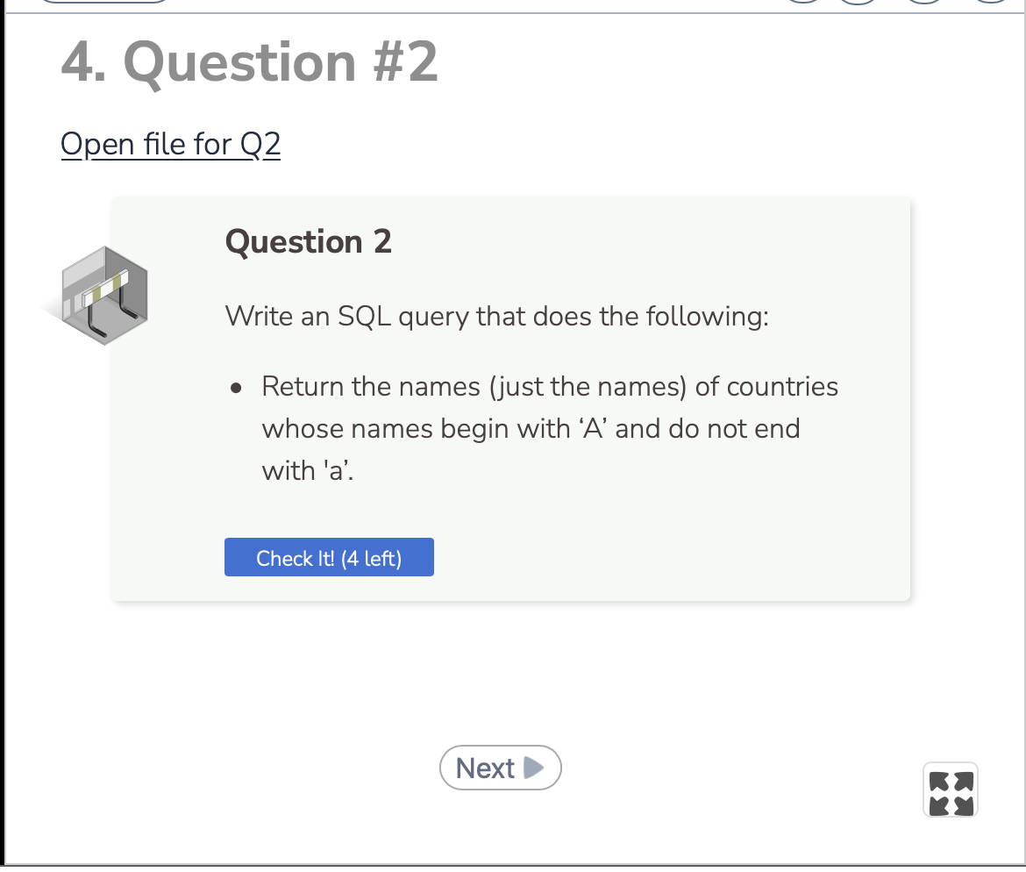Click the leftmost circular icon at the top
The height and width of the screenshot is (872, 1026).
point(803,4)
